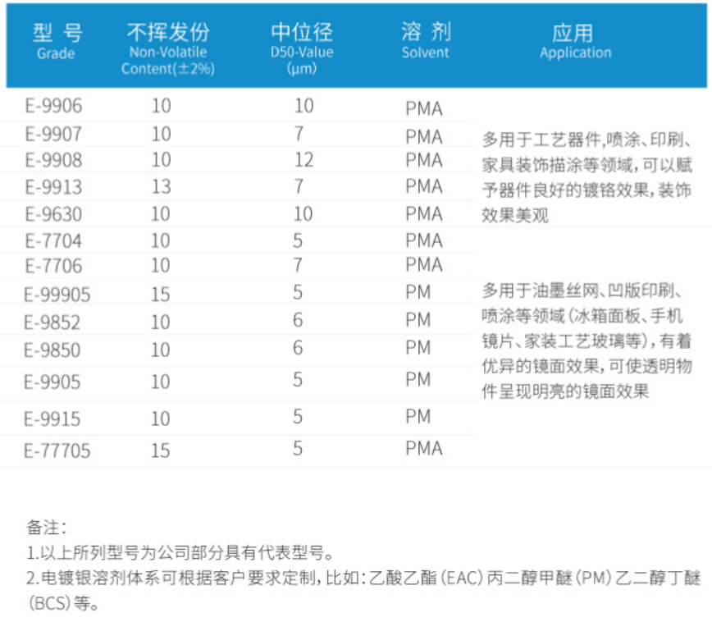Click D50 value 12 for E-9908
This screenshot has width=712, height=622.
(304, 160)
